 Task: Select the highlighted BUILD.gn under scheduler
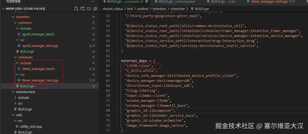[27, 86]
